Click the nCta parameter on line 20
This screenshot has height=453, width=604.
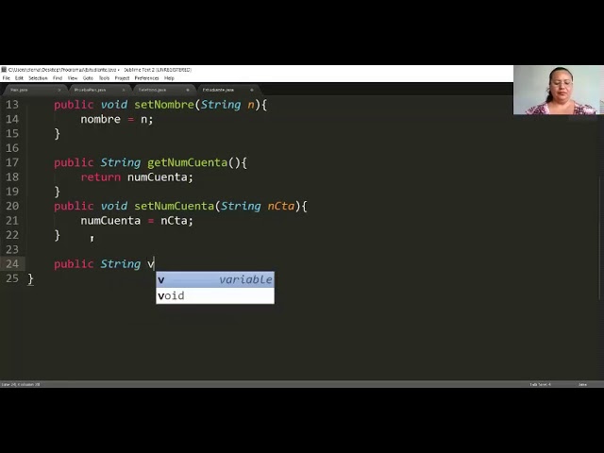tap(281, 206)
